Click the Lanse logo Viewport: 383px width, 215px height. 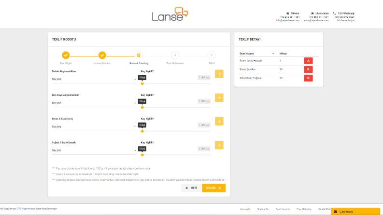tap(170, 14)
